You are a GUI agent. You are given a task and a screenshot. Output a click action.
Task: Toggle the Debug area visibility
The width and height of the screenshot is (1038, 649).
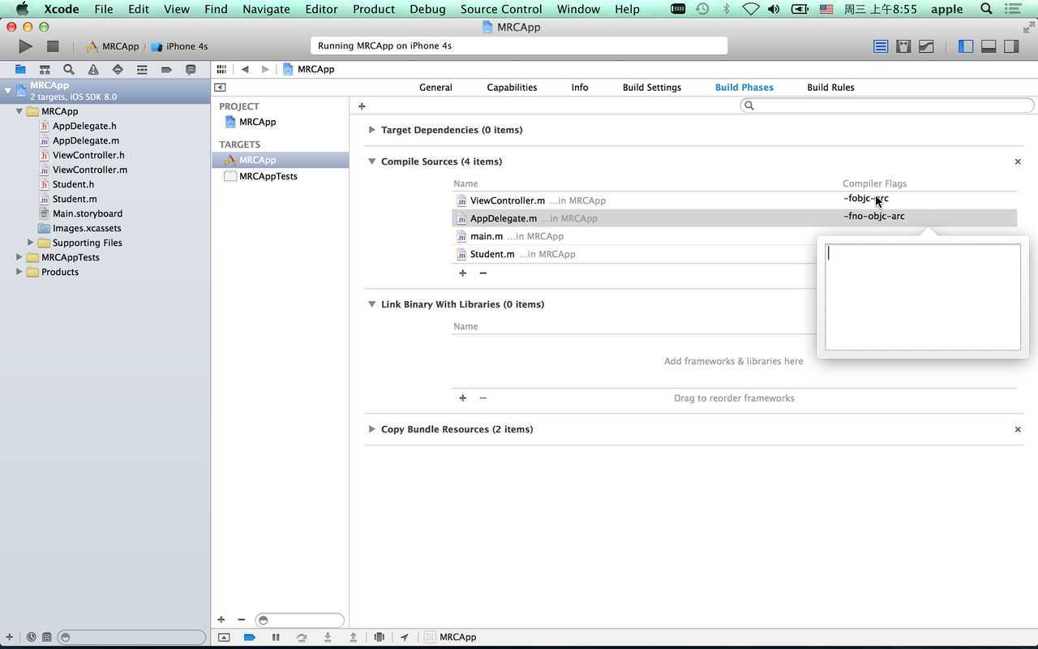(x=989, y=46)
